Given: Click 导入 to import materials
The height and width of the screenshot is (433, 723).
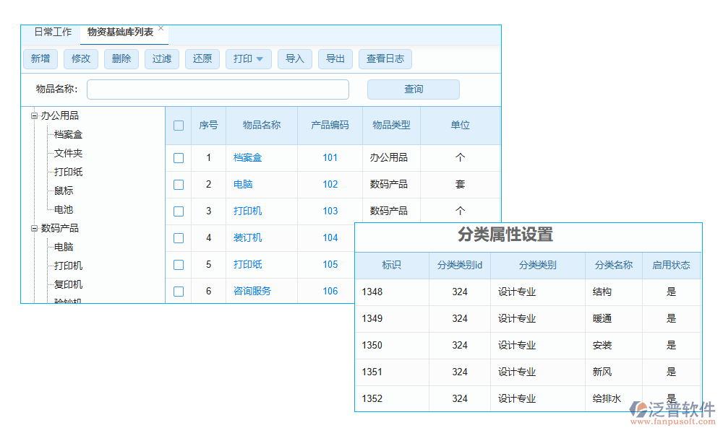Looking at the screenshot, I should pos(294,59).
